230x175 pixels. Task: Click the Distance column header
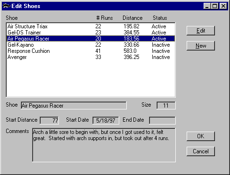132,18
